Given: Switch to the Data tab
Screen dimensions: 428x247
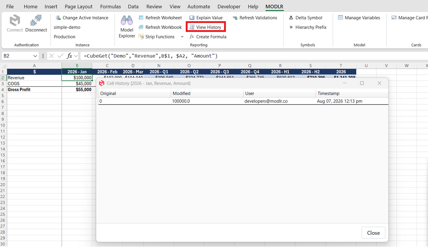Looking at the screenshot, I should [133, 7].
